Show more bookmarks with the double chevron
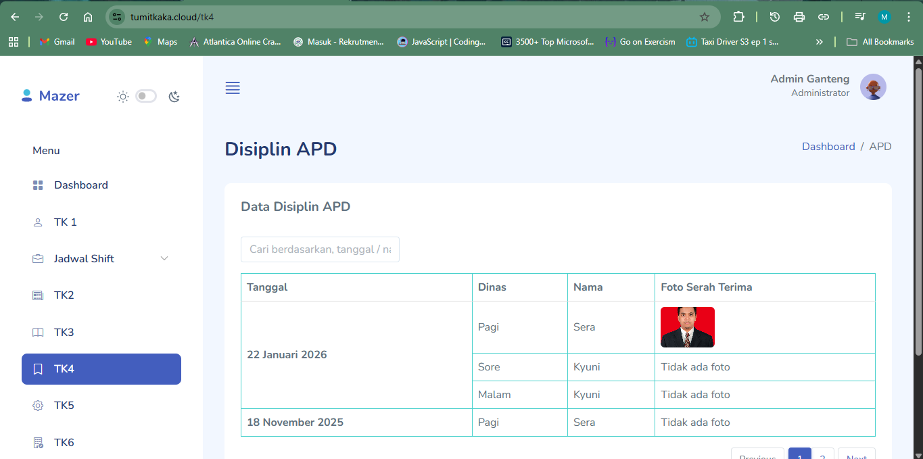Screen dimensions: 923x459 pos(820,42)
